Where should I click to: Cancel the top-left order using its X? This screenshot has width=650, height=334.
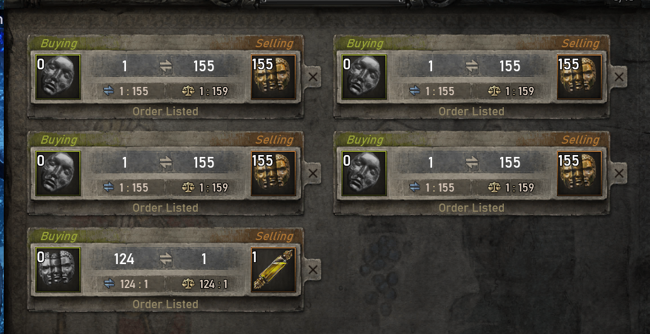313,77
